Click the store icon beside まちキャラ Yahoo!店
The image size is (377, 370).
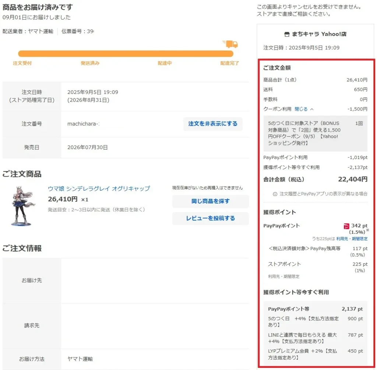click(x=287, y=34)
